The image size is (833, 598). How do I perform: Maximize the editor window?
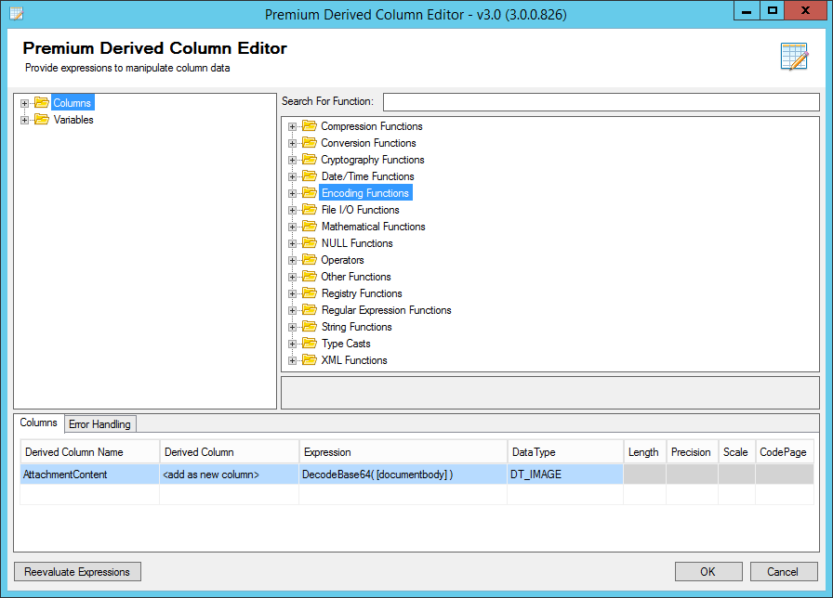pos(772,10)
